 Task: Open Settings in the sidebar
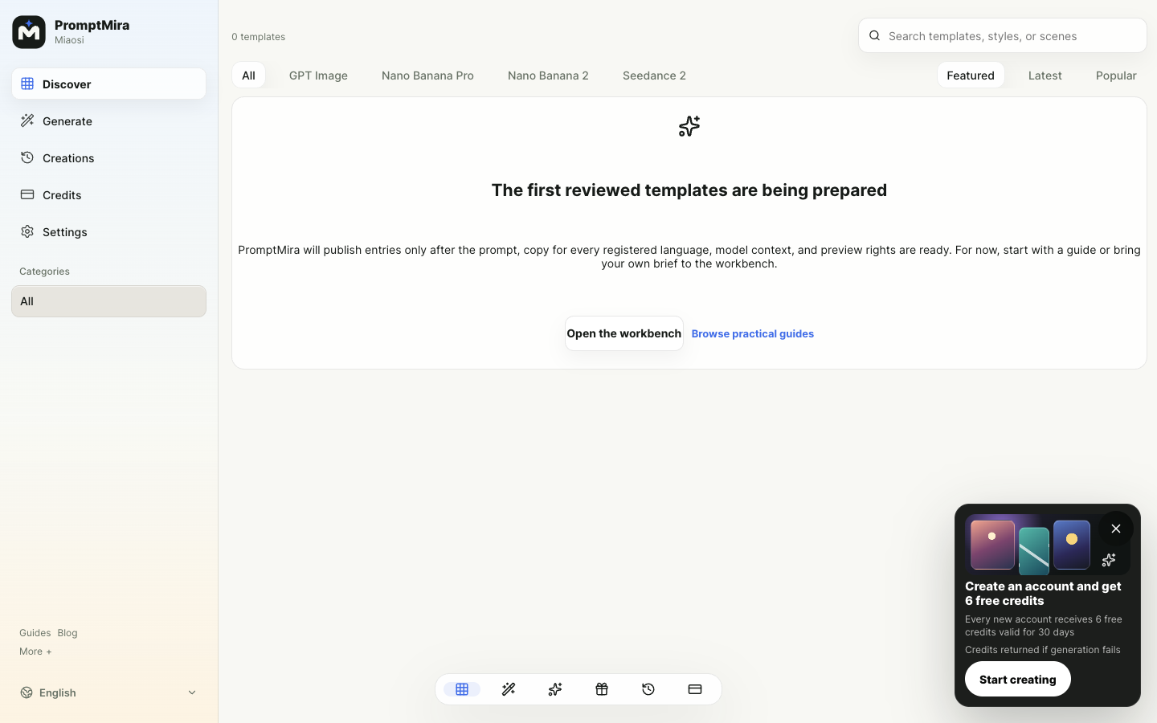click(108, 231)
